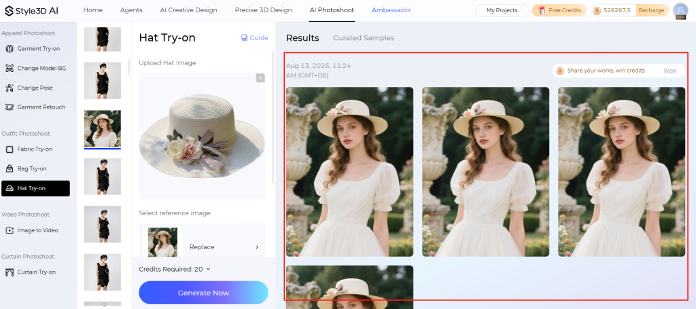Open the first result image

[349, 172]
